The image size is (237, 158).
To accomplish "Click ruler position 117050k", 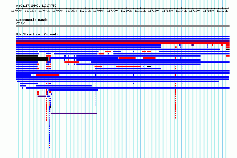I will tap(58, 11).
